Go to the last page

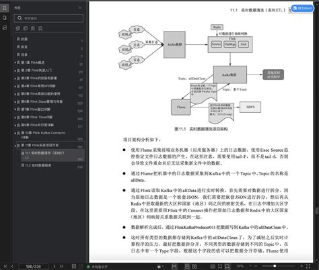tap(61, 266)
